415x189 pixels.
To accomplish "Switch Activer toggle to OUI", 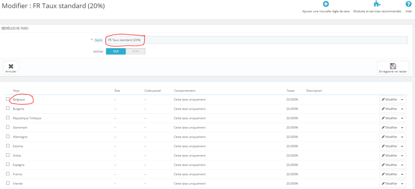I will (116, 51).
